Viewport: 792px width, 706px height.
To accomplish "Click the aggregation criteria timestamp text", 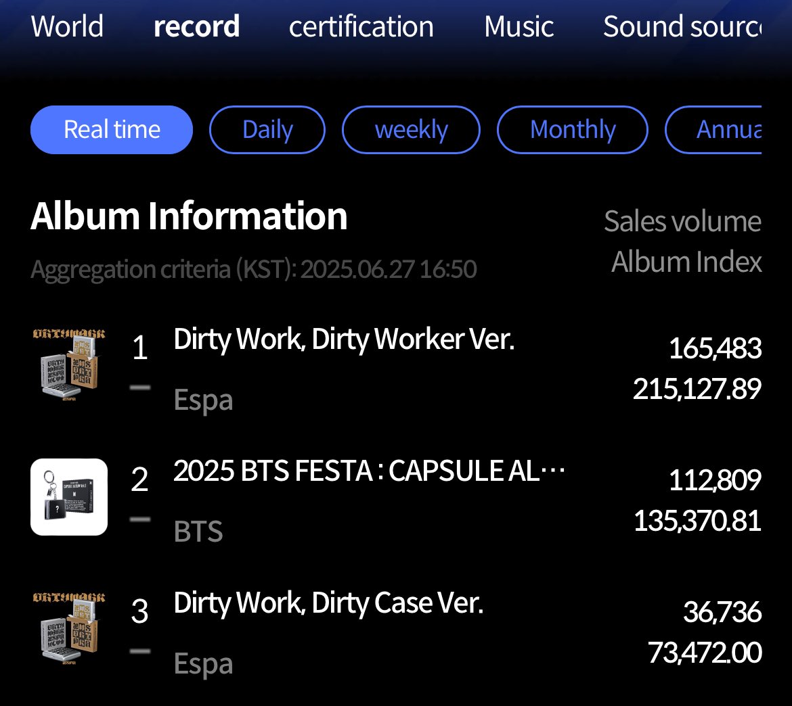I will tap(254, 268).
